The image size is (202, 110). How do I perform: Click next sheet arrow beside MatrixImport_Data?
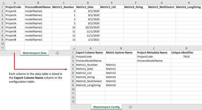tap(12, 53)
